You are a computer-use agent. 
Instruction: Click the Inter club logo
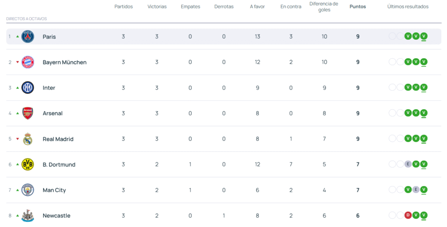28,88
